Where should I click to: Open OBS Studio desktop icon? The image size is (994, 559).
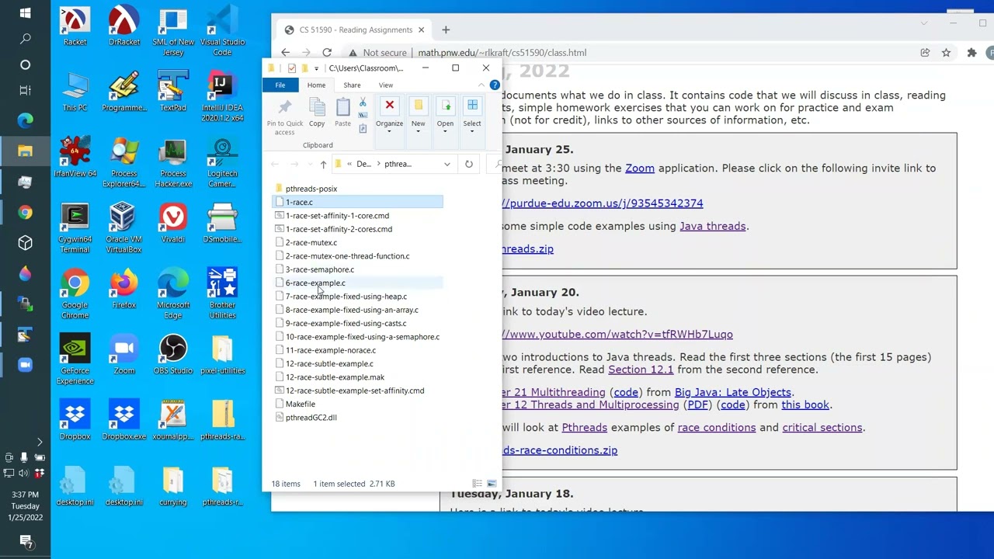(x=173, y=355)
